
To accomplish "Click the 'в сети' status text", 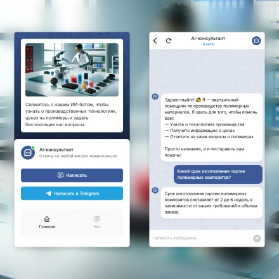I will 208,44.
